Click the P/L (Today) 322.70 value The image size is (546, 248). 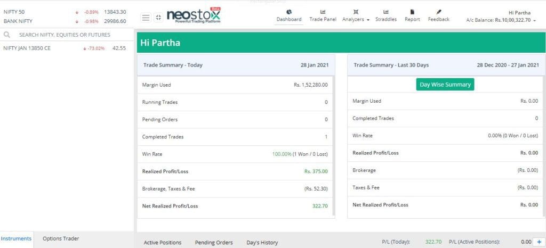(x=433, y=242)
